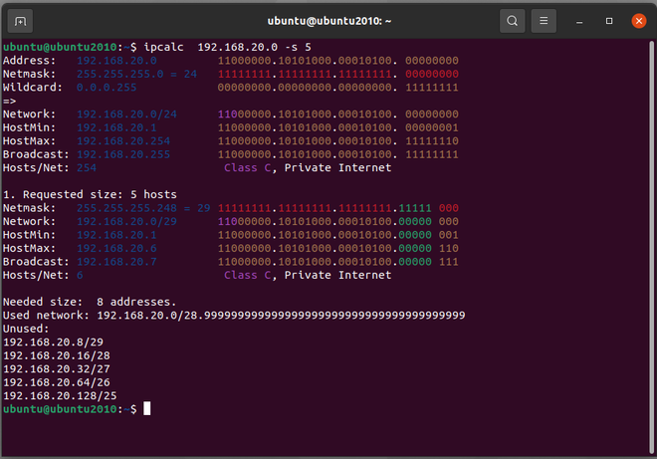This screenshot has width=657, height=459.
Task: Click the ipcalc 192.168.20.0 -s 5 command
Action: (227, 47)
